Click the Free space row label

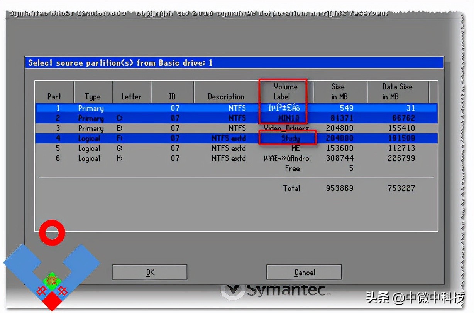click(x=292, y=168)
